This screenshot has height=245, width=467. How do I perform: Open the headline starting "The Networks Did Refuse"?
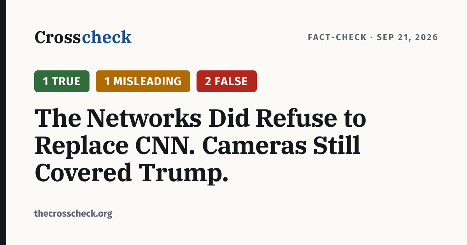pyautogui.click(x=200, y=145)
